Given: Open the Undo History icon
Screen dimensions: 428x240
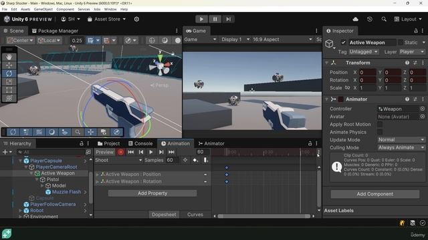Looking at the screenshot, I should click(370, 19).
